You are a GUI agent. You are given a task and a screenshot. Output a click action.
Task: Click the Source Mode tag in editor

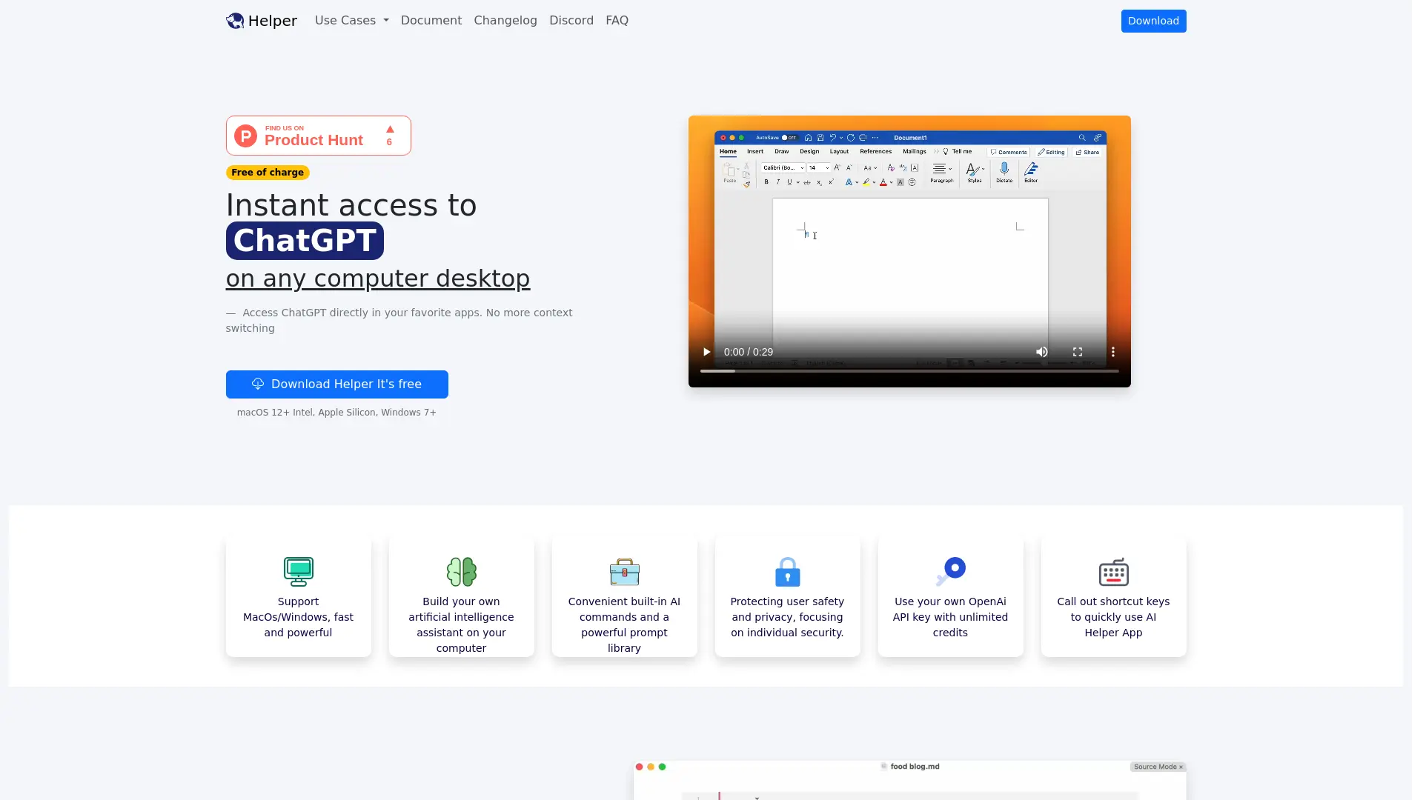click(x=1158, y=767)
